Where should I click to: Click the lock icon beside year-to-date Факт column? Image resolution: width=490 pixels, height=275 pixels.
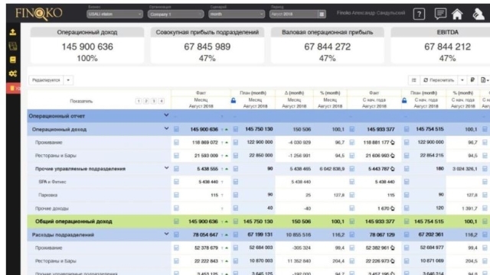point(404,100)
